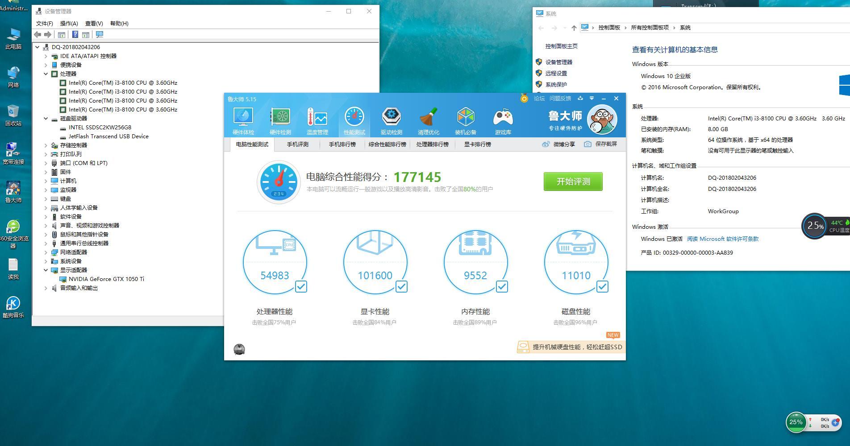This screenshot has width=850, height=446.
Task: Open the 系统保护 link
Action: click(x=556, y=84)
